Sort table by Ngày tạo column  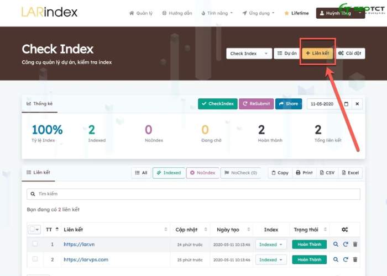click(x=232, y=230)
